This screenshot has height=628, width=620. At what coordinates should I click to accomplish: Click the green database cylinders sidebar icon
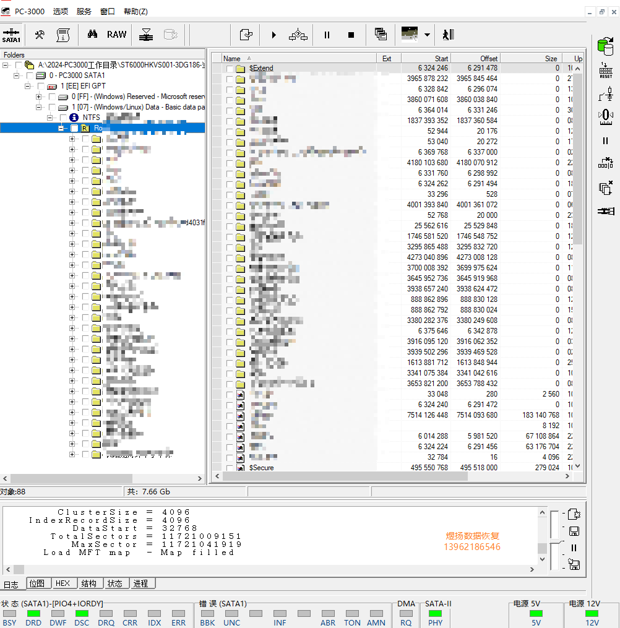pyautogui.click(x=606, y=46)
